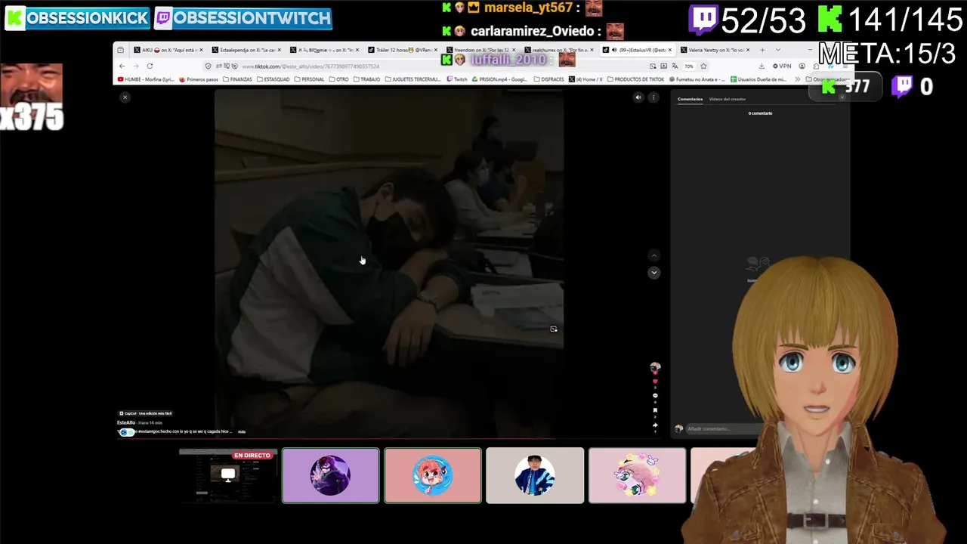Click the sleeping student video to pause
Image resolution: width=967 pixels, height=544 pixels.
coord(389,263)
